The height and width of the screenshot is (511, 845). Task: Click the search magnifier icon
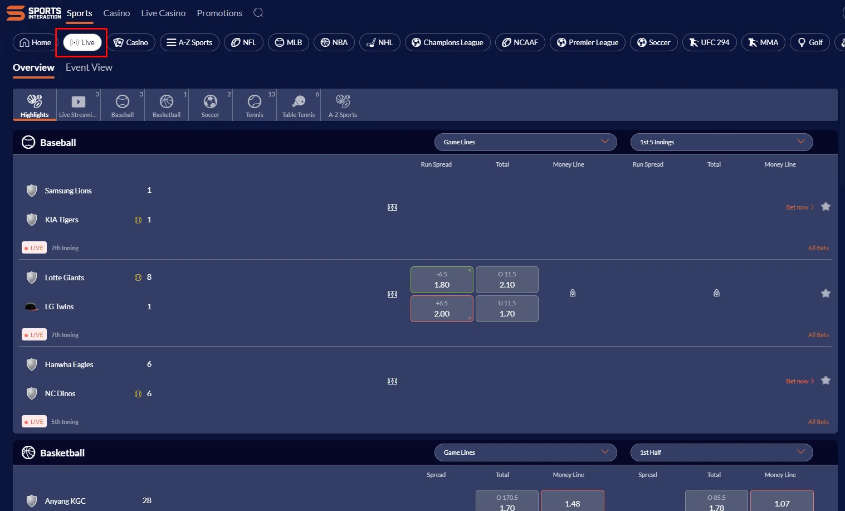(258, 13)
